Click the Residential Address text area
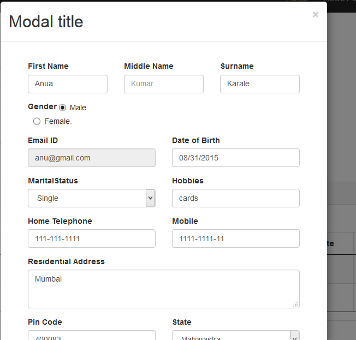This screenshot has height=340, width=356. click(164, 289)
